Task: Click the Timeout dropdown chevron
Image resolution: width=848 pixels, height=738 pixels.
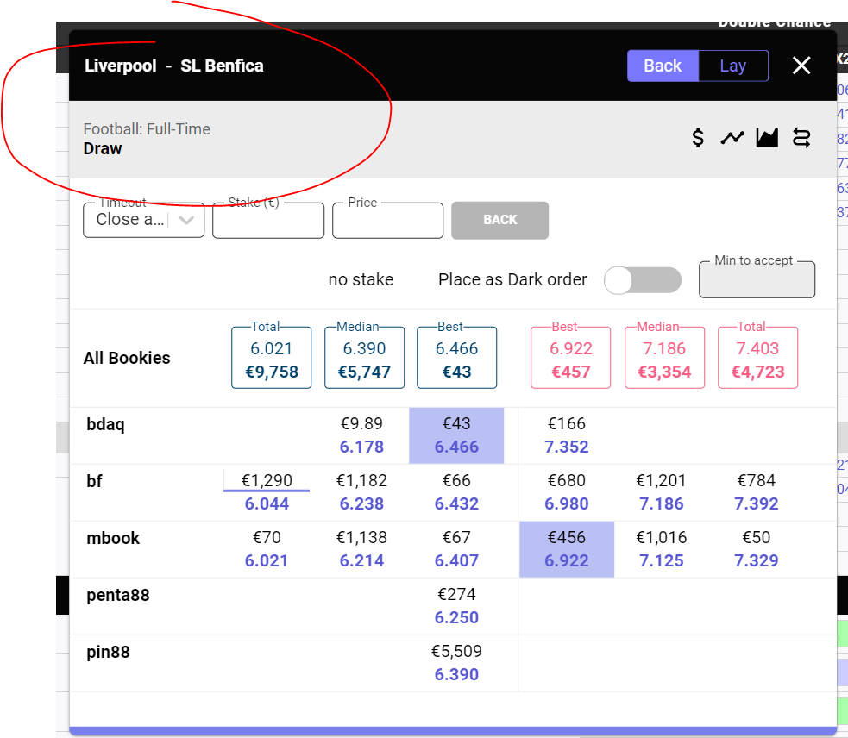Action: pyautogui.click(x=186, y=220)
